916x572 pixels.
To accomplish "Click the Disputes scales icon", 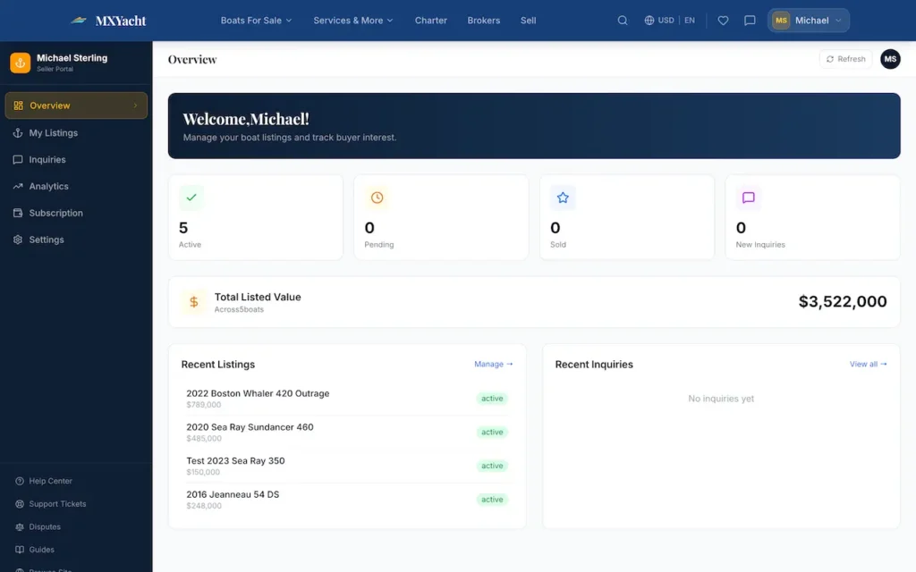I will point(20,526).
